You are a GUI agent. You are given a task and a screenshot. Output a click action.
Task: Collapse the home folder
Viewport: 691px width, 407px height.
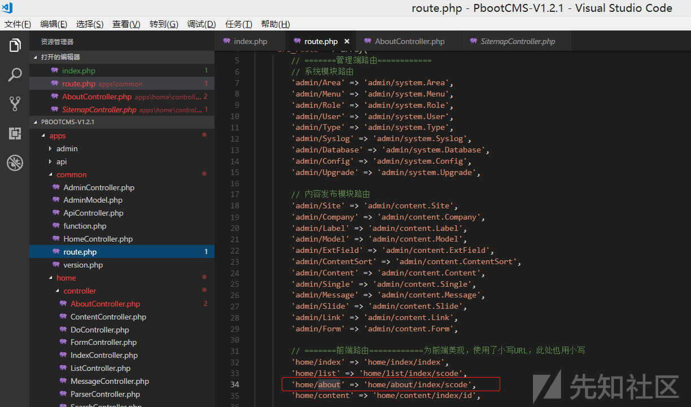(x=50, y=278)
